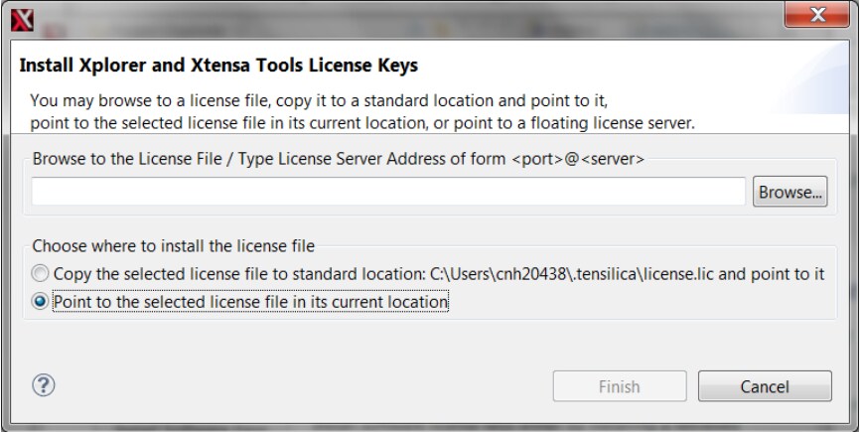The height and width of the screenshot is (432, 860).
Task: Close the license keys dialog window
Action: point(817,16)
